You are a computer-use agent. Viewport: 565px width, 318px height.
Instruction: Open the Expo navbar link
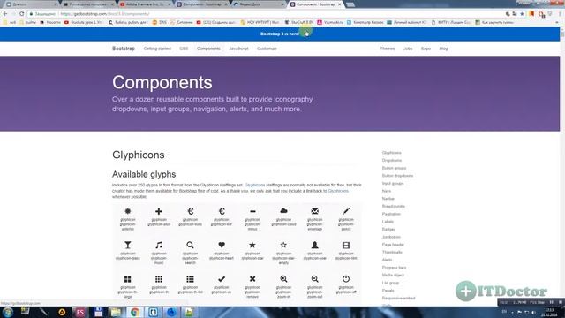click(426, 49)
